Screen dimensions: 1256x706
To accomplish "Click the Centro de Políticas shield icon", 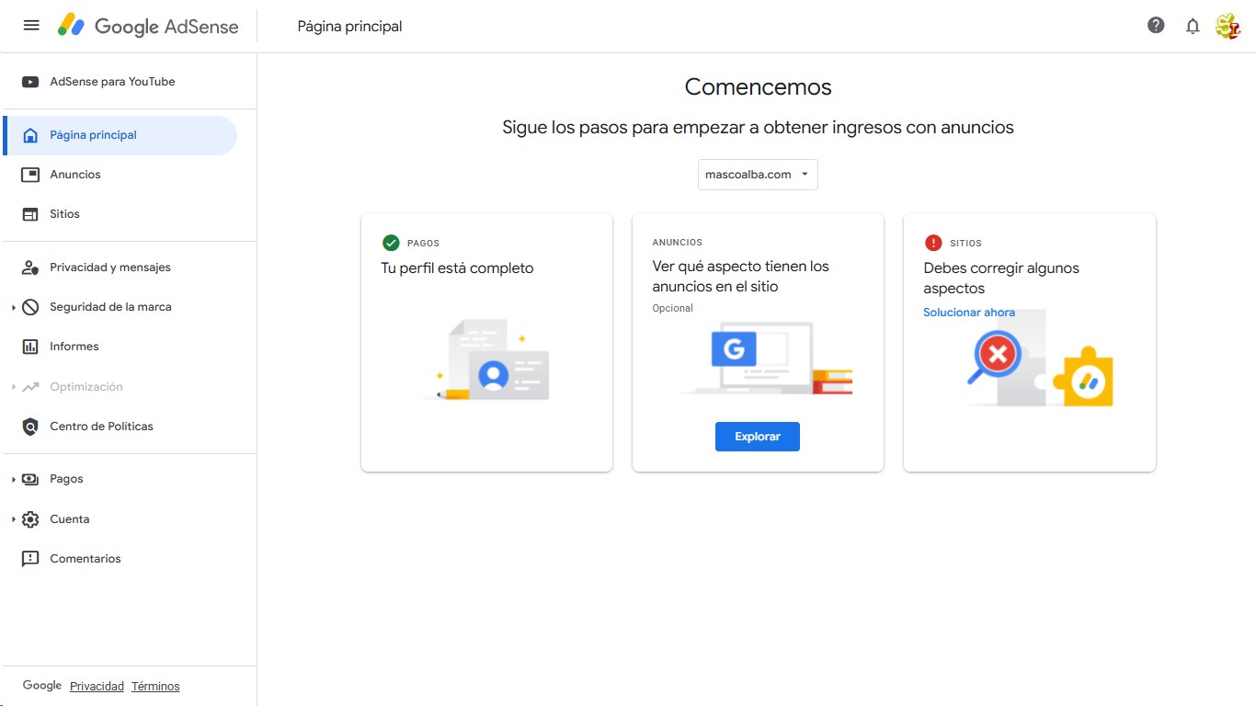I will 30,427.
